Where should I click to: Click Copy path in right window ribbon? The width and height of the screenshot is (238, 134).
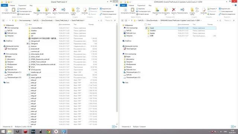coord(143,12)
